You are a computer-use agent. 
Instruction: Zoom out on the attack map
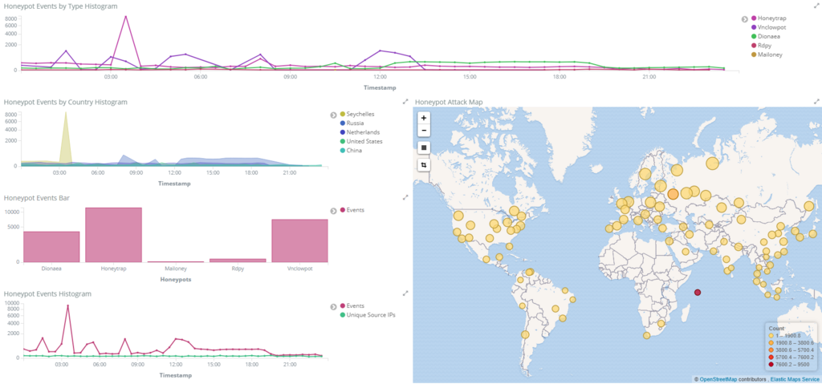click(424, 131)
